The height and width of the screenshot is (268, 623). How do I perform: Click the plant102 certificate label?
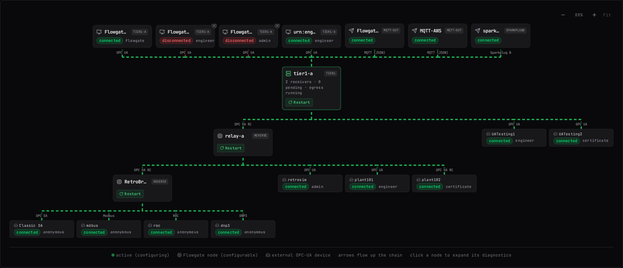(458, 187)
